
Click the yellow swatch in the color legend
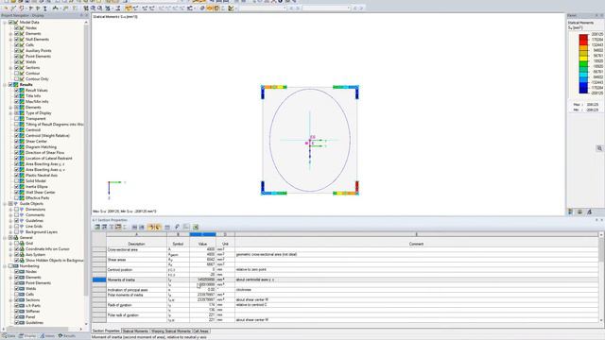tap(583, 58)
